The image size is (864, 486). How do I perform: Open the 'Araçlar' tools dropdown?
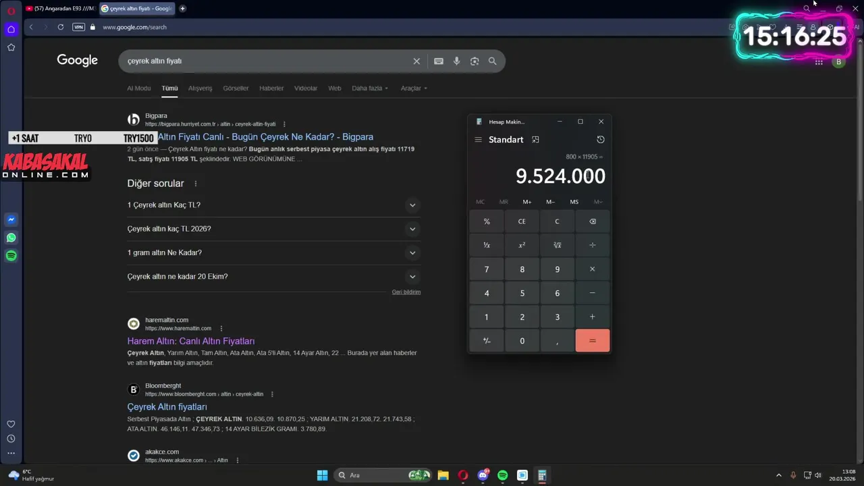(414, 88)
